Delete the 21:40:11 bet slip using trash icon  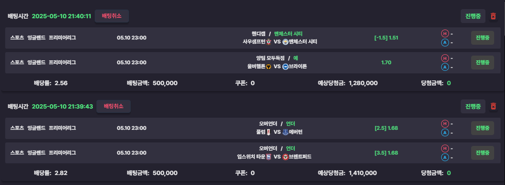[x=493, y=16]
